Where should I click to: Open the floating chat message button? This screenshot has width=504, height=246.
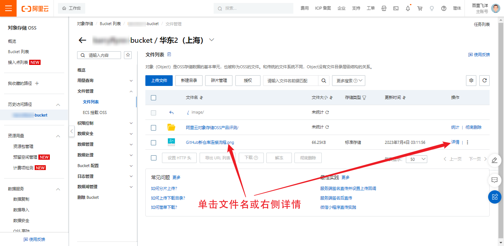(x=495, y=180)
